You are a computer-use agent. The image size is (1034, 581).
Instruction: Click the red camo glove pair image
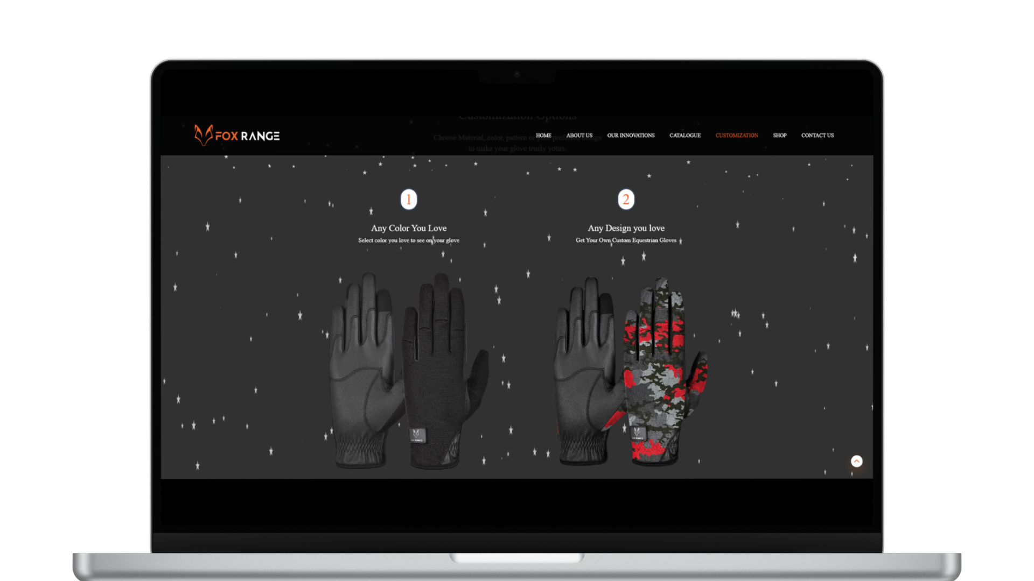tap(631, 371)
